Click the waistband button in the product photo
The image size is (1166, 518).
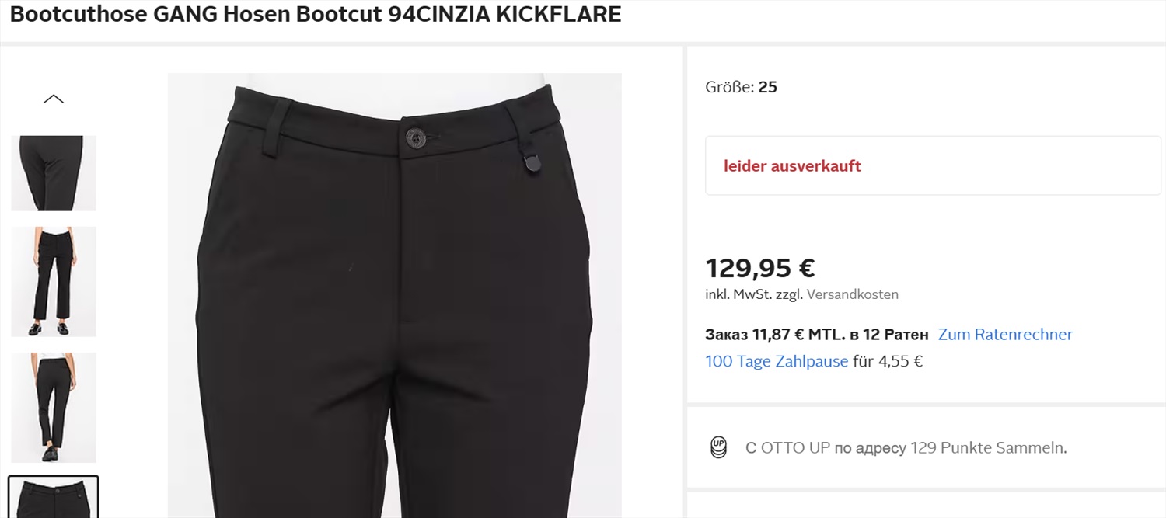tap(417, 137)
